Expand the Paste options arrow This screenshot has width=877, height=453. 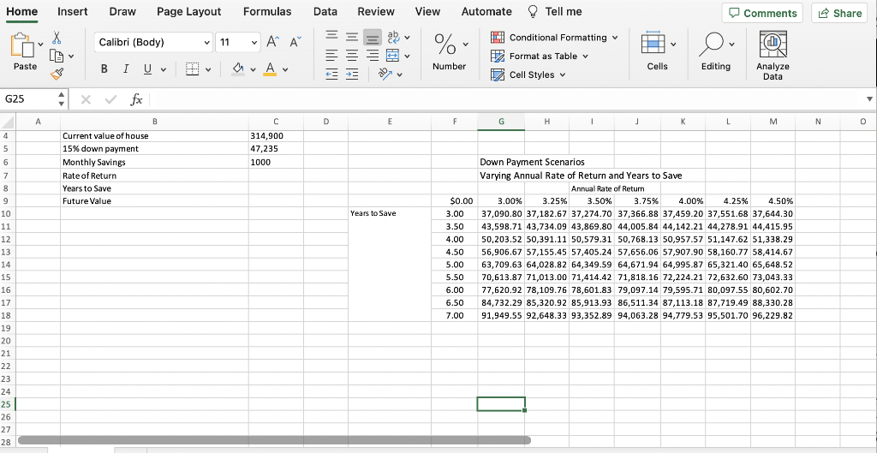tap(41, 43)
